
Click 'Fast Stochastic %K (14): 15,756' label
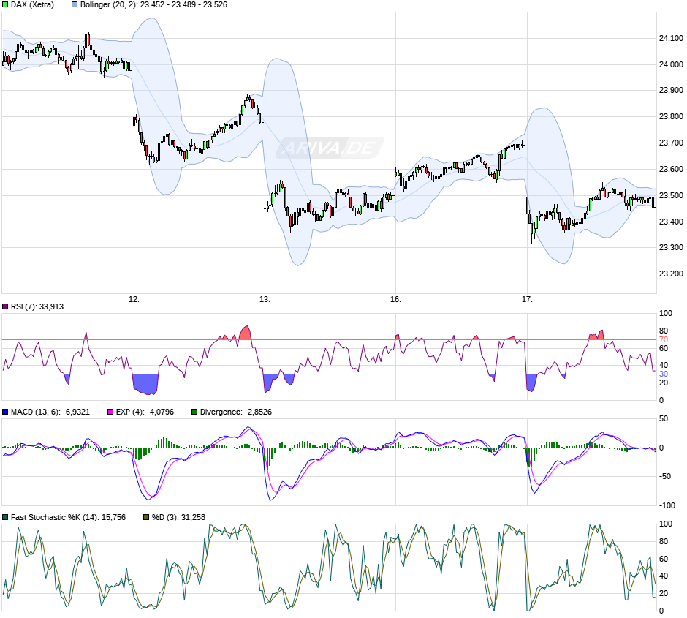[x=69, y=517]
